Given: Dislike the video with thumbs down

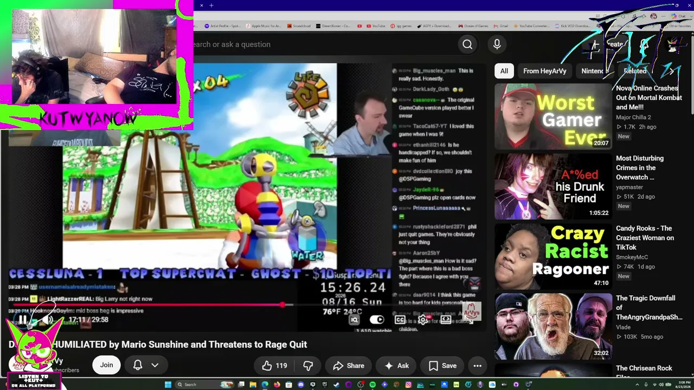Looking at the screenshot, I should click(308, 366).
